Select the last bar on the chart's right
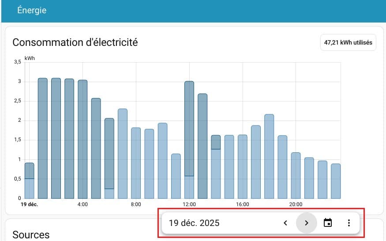Screen dimensions: 386x241 point(336,181)
